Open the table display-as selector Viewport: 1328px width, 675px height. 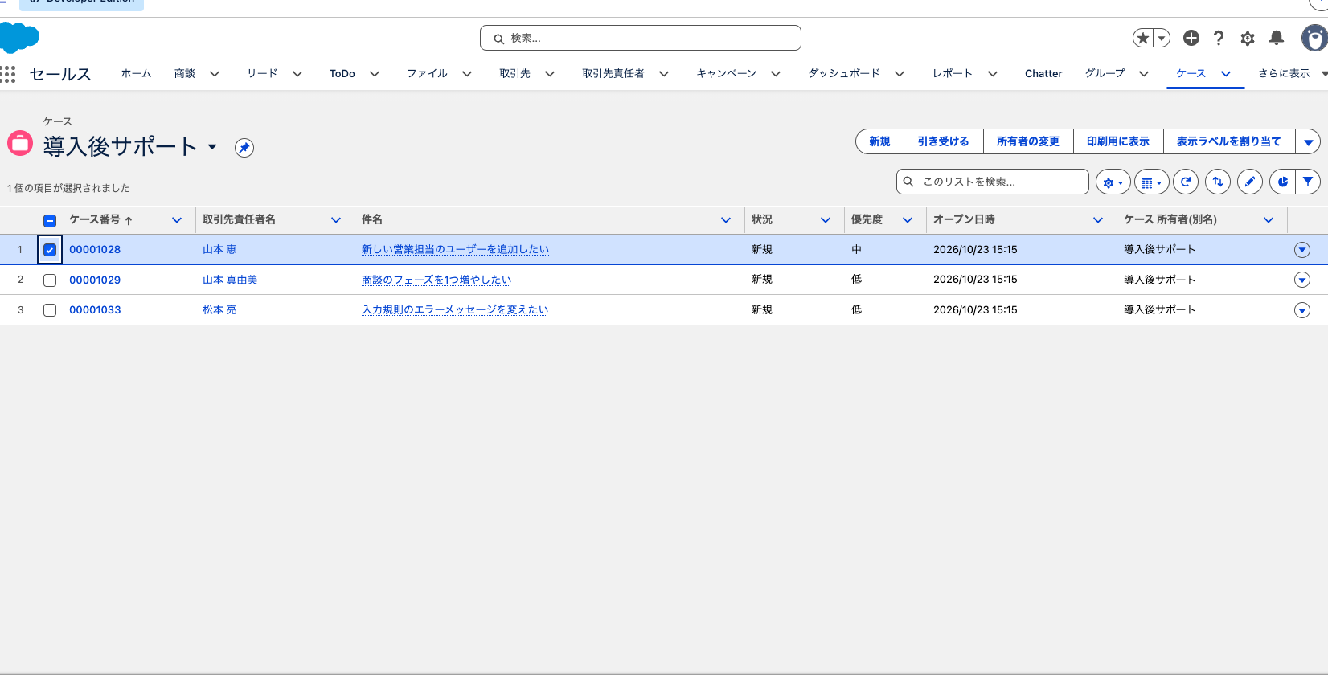coord(1151,182)
